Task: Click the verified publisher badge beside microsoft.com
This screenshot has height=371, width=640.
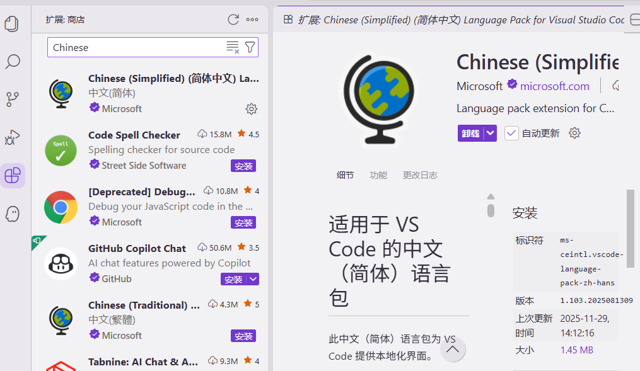Action: pos(512,84)
